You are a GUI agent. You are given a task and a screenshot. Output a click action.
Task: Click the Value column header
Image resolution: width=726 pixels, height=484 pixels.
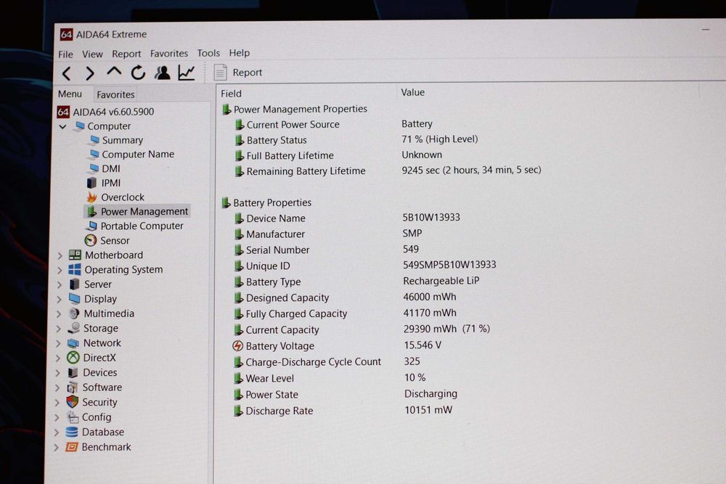point(412,92)
